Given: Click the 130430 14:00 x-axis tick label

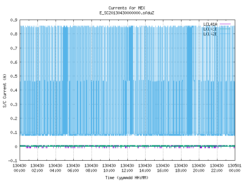Looking at the screenshot, I should 145,168.
